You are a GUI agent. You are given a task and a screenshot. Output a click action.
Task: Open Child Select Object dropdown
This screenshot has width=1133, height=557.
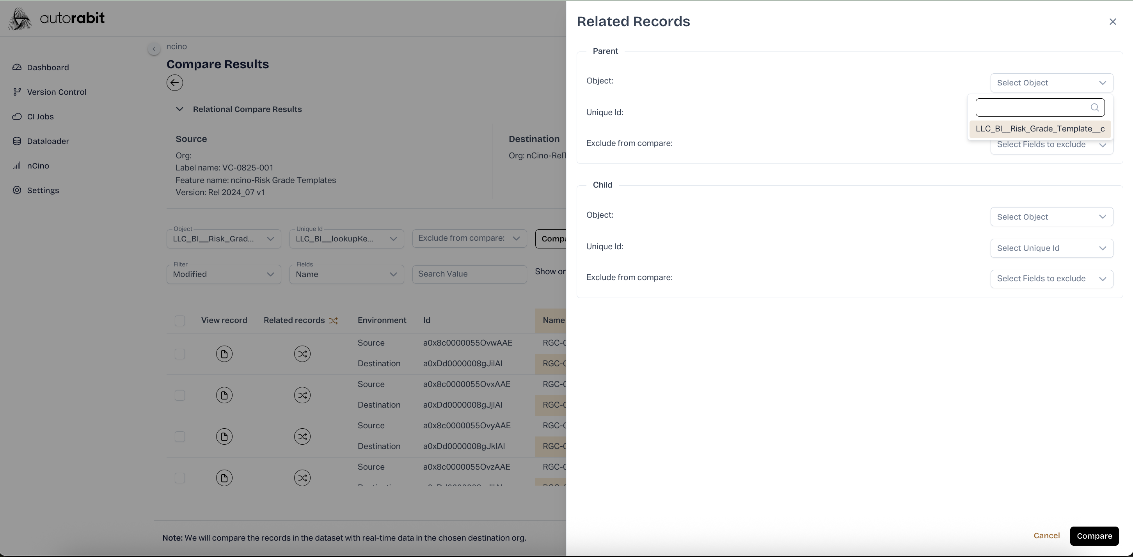tap(1051, 217)
